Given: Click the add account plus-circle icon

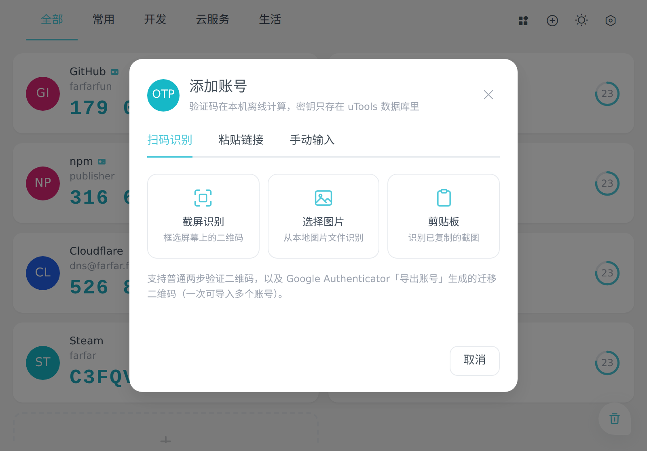Looking at the screenshot, I should (552, 21).
